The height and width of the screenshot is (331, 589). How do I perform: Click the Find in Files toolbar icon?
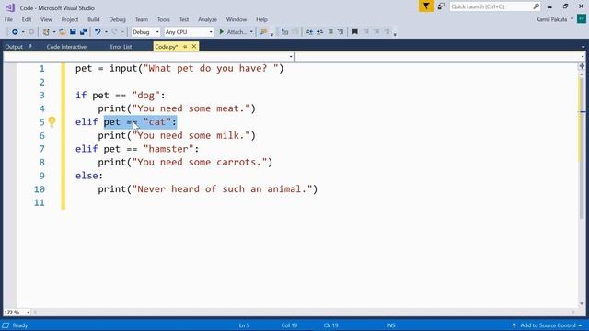[x=264, y=32]
